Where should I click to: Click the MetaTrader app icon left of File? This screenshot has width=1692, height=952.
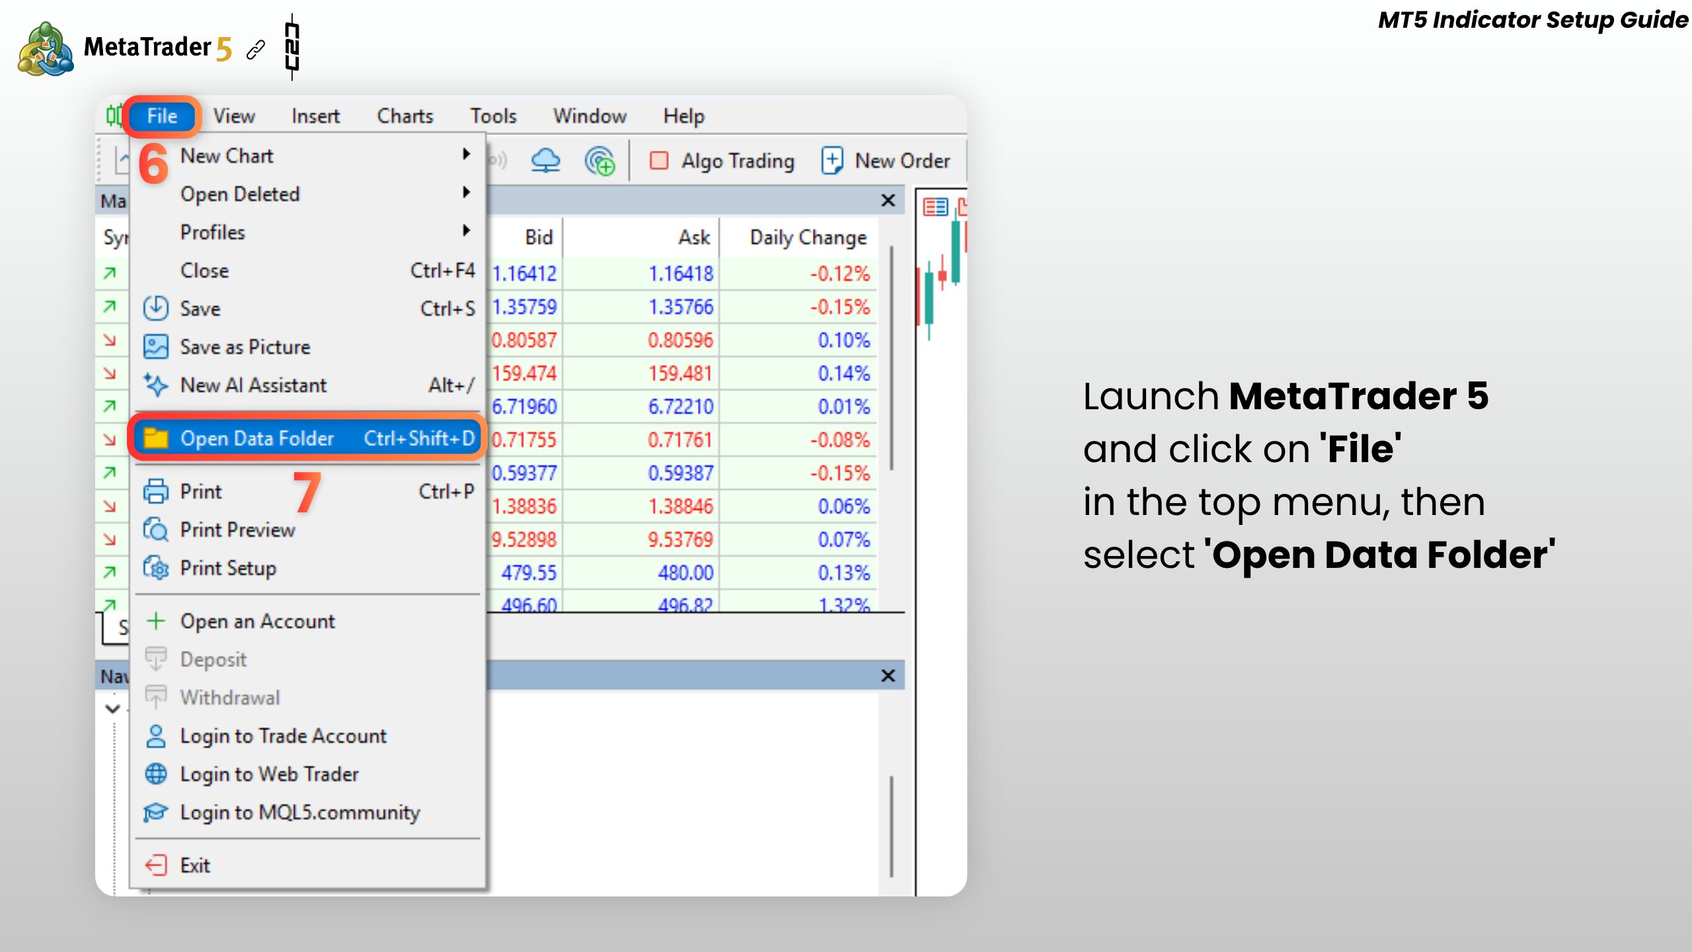[114, 115]
